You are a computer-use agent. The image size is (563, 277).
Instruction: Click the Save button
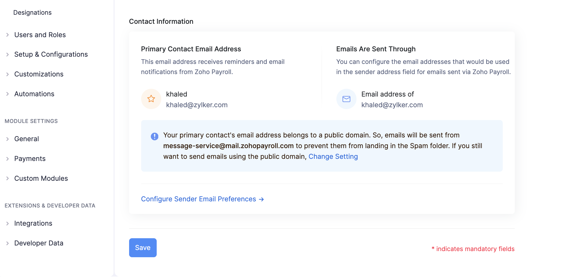point(143,248)
